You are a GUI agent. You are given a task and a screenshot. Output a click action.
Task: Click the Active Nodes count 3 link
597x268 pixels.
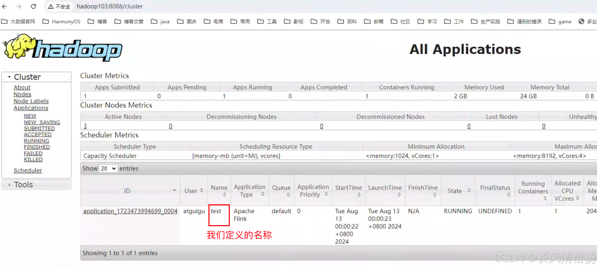click(85, 126)
